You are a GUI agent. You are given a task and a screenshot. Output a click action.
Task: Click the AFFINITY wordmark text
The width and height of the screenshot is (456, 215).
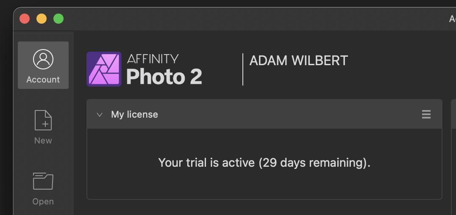pyautogui.click(x=153, y=58)
